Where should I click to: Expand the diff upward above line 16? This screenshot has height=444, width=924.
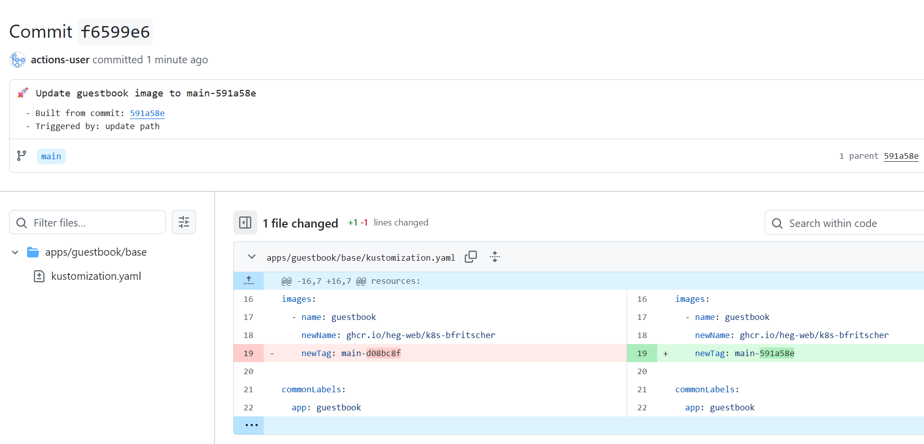(249, 281)
